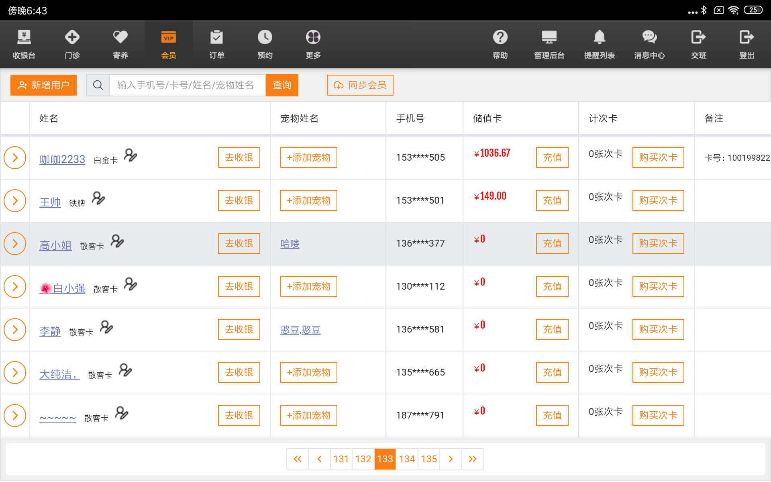Image resolution: width=771 pixels, height=482 pixels.
Task: Click 充值 for balance ¥1036.67
Action: 552,157
